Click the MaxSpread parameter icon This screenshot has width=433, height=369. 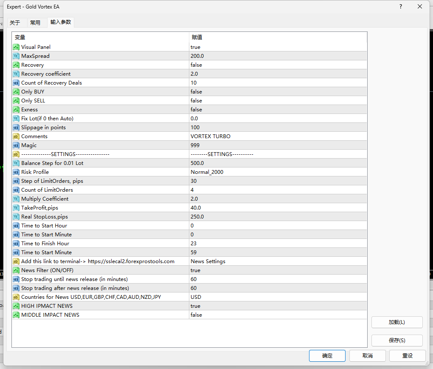click(x=16, y=56)
